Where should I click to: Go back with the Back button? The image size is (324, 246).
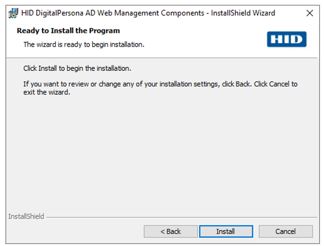(170, 232)
